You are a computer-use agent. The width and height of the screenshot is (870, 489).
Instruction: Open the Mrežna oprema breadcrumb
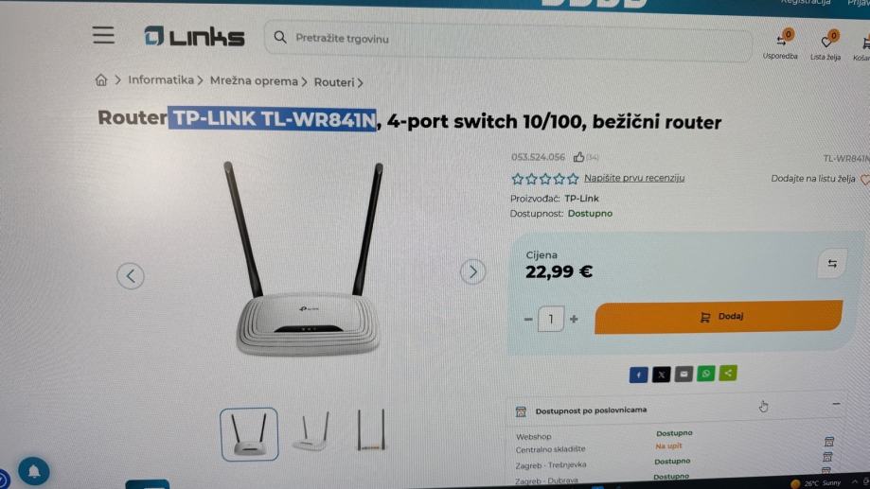coord(254,81)
